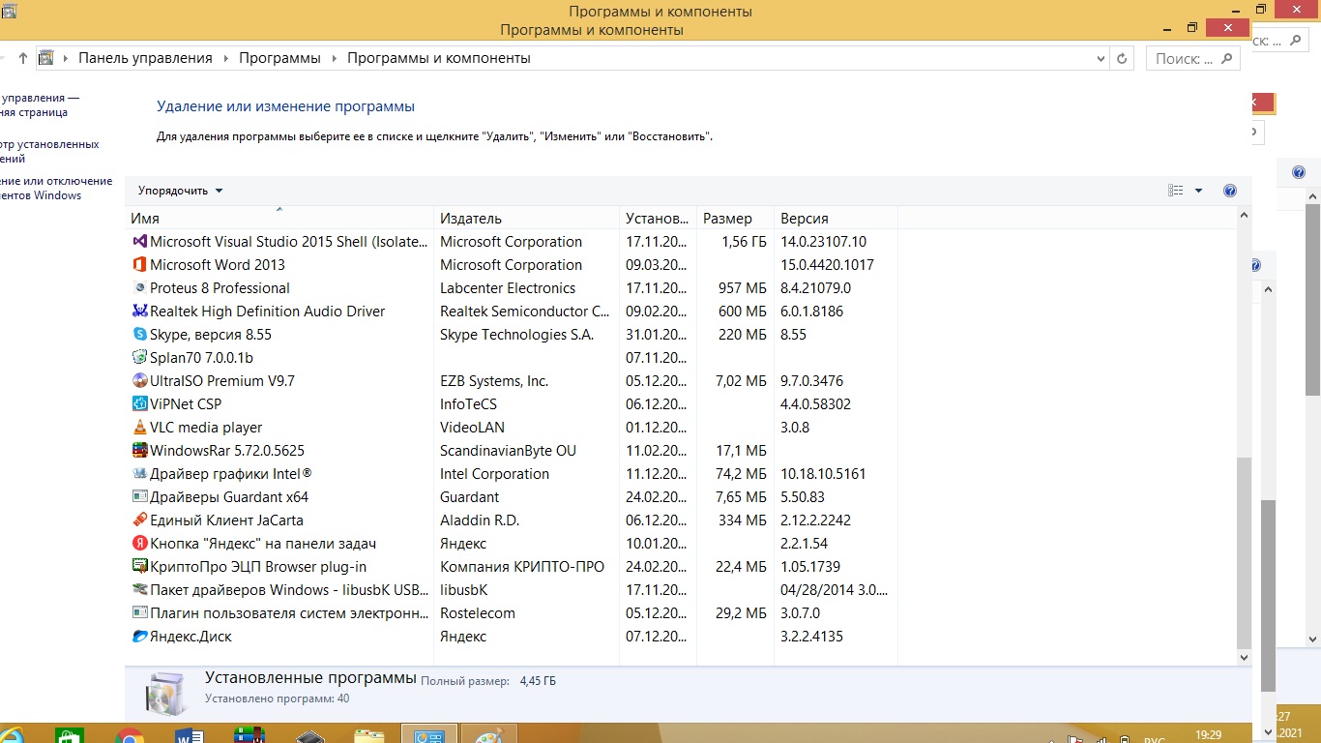Open help with the blue question icon

[x=1230, y=191]
